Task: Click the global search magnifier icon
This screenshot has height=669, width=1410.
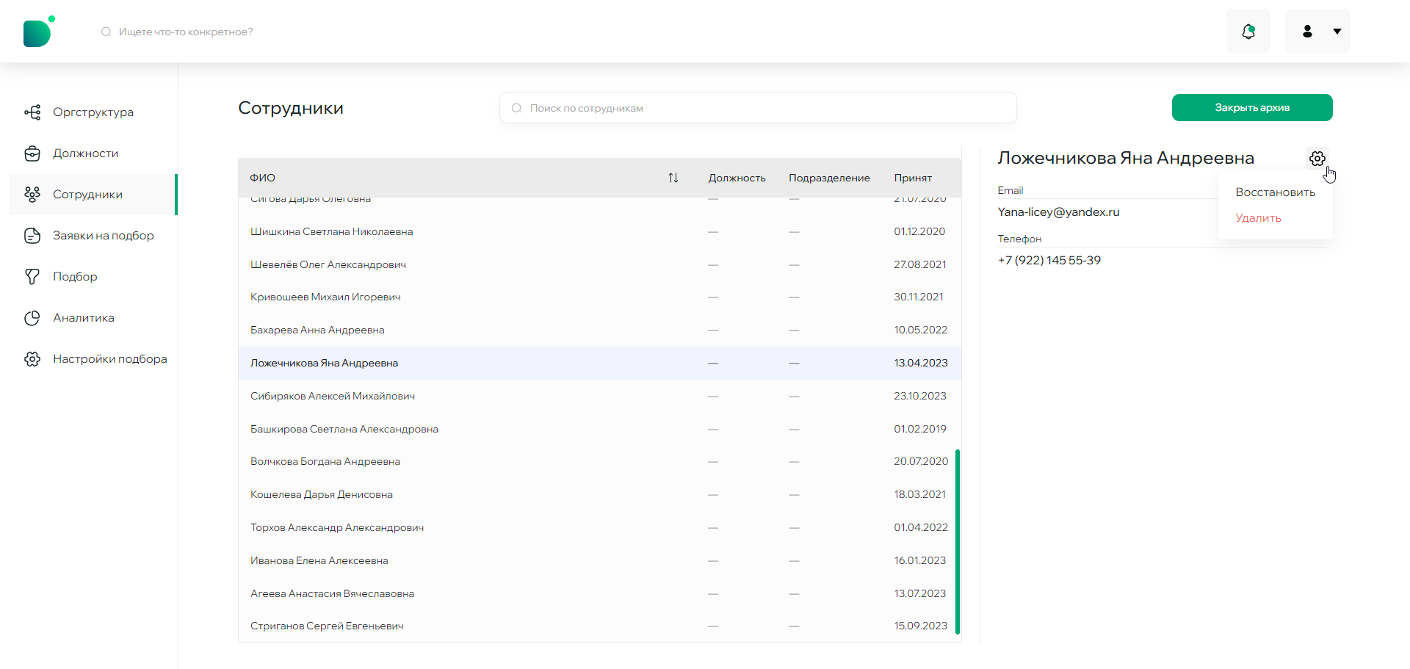Action: pyautogui.click(x=106, y=32)
